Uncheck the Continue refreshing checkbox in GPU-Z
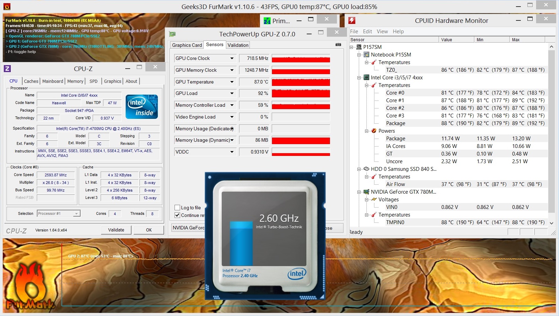The image size is (559, 316). tap(177, 215)
